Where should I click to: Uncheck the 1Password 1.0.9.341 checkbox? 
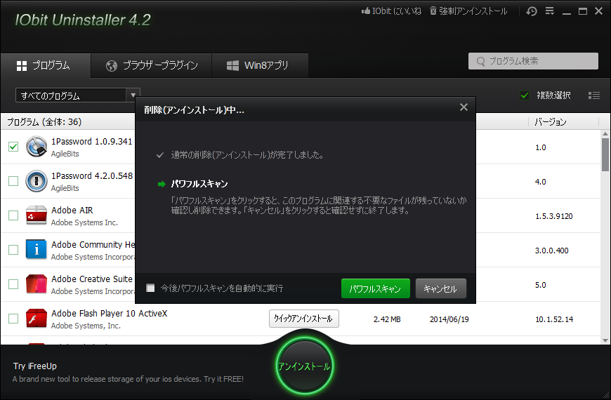point(13,147)
